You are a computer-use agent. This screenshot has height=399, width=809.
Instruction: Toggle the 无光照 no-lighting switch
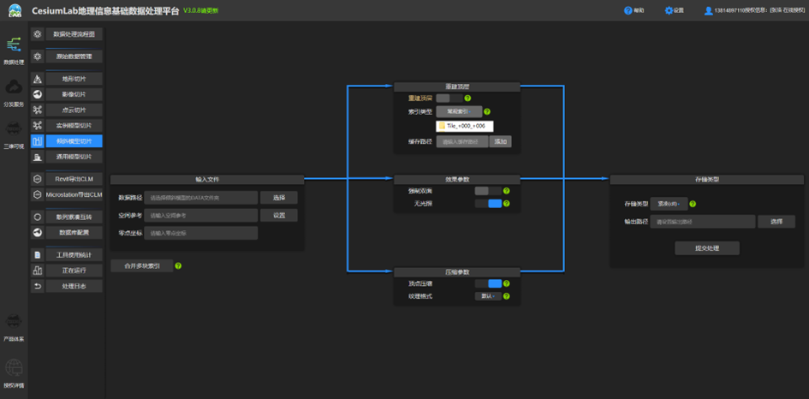[x=488, y=204]
